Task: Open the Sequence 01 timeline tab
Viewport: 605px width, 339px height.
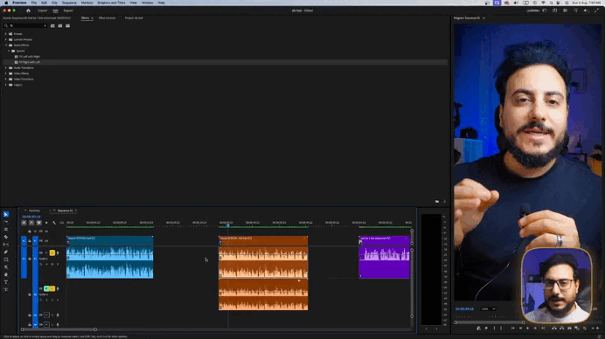Action: tap(65, 211)
